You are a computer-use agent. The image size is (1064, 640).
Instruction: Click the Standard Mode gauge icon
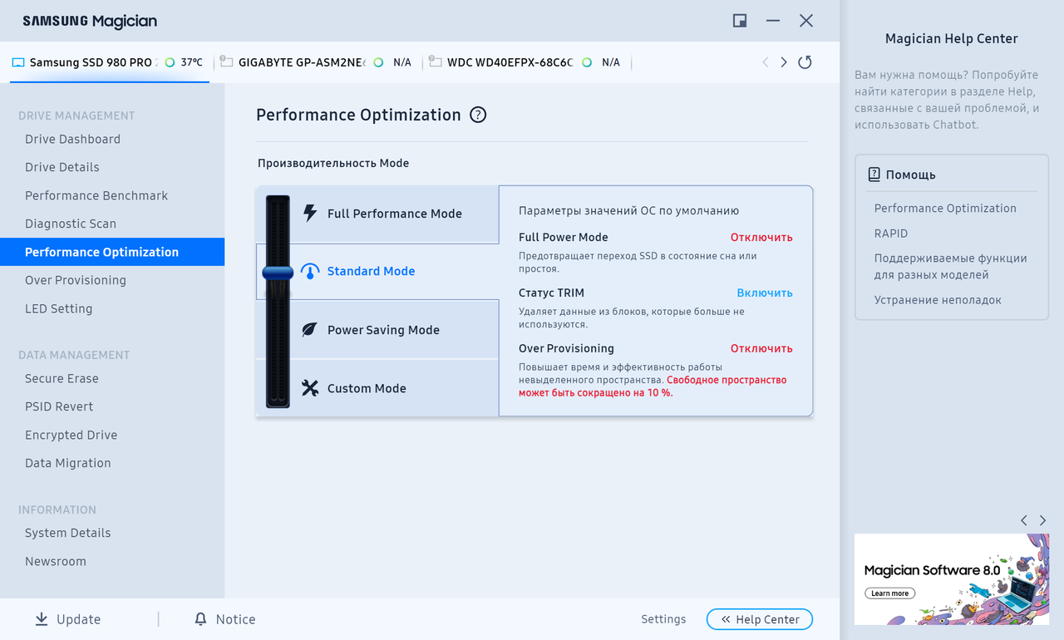(x=310, y=271)
